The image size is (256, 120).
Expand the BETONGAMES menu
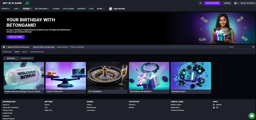pos(42,9)
